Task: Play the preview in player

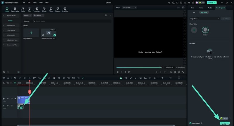Action: point(125,72)
